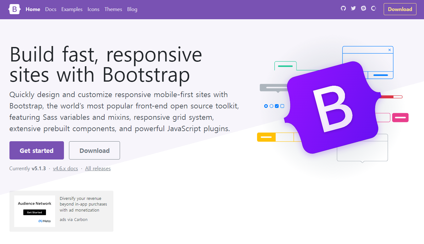Click the heading 'Build fast, responsive sites with Bootstrap'
The image size is (424, 244).
106,65
